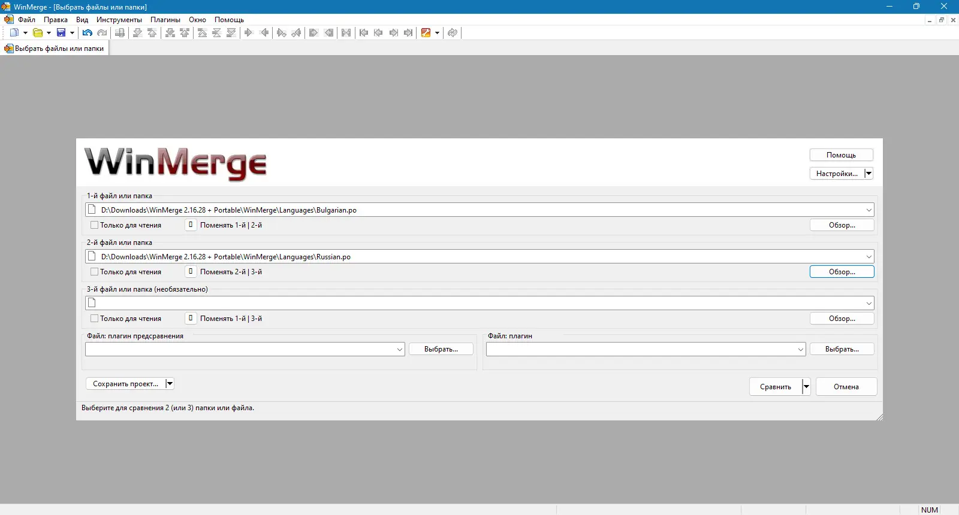
Task: Browse for the 3rd file with Обзор
Action: click(x=842, y=319)
